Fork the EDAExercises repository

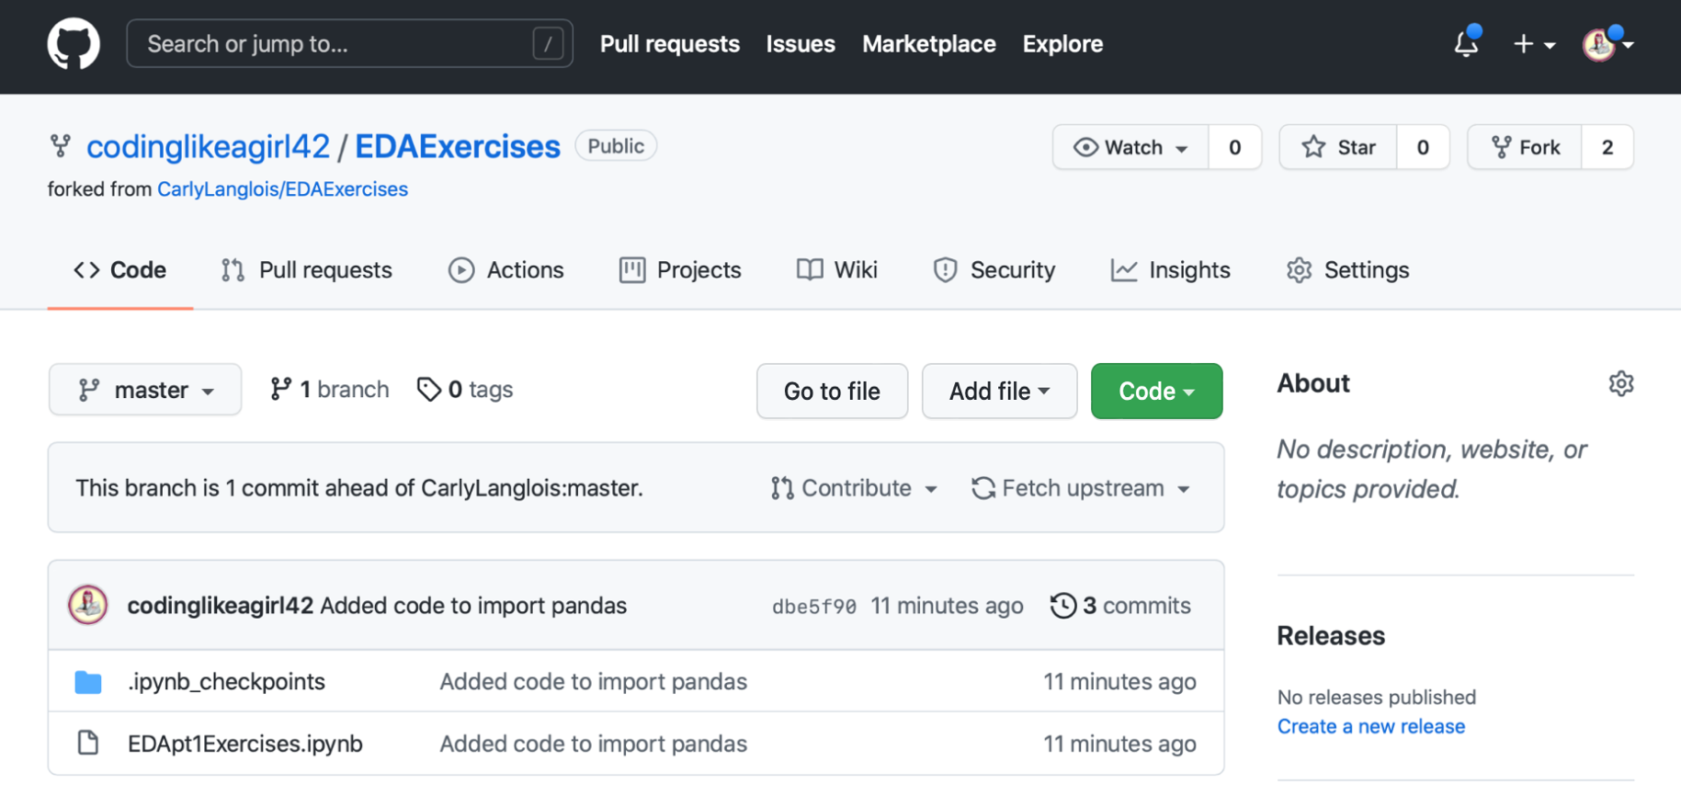[1526, 147]
